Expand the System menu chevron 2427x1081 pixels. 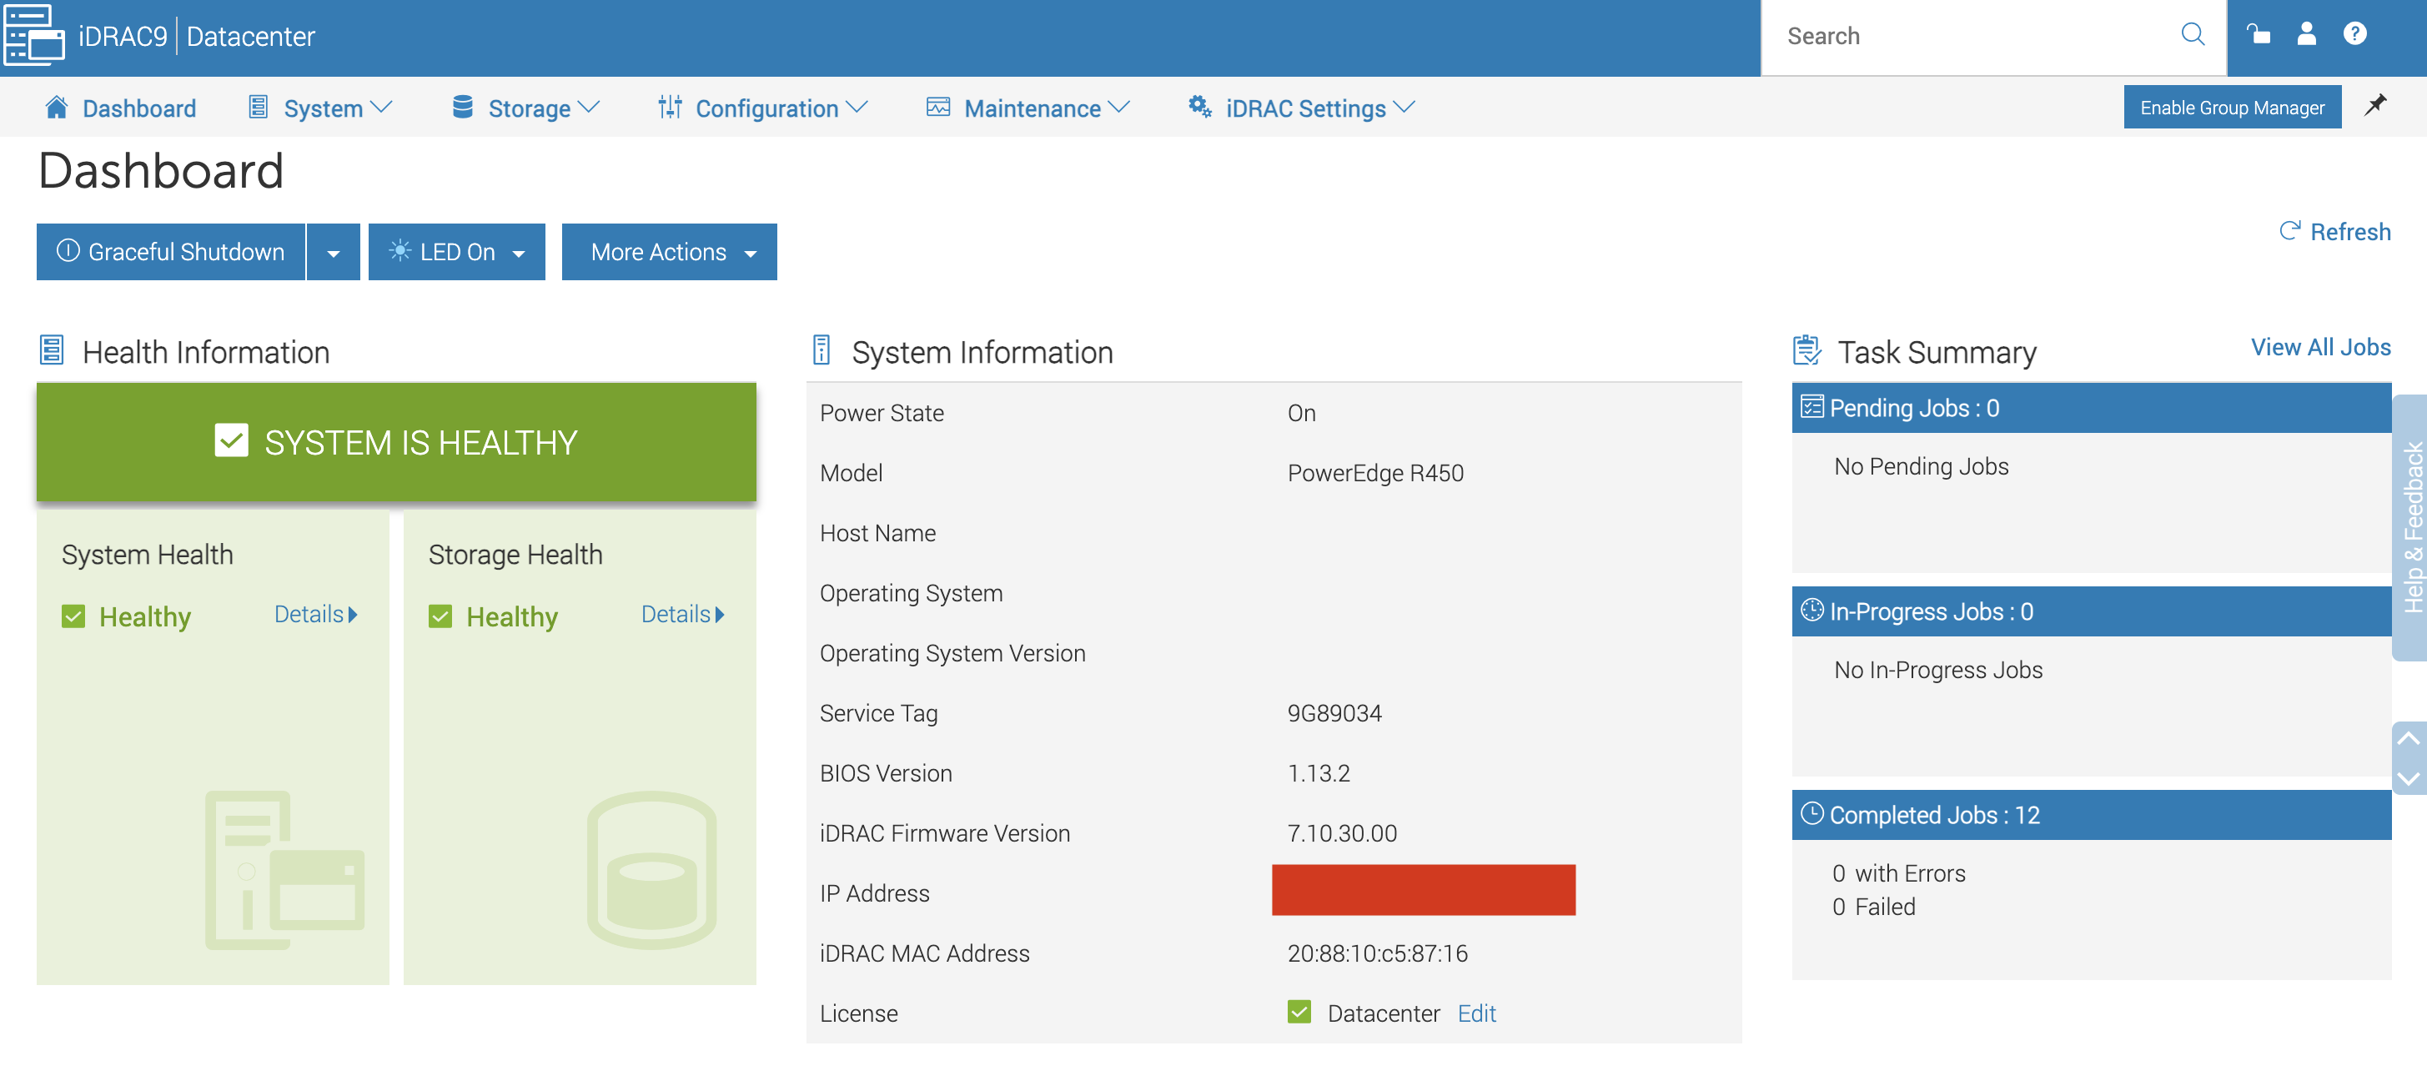(380, 108)
